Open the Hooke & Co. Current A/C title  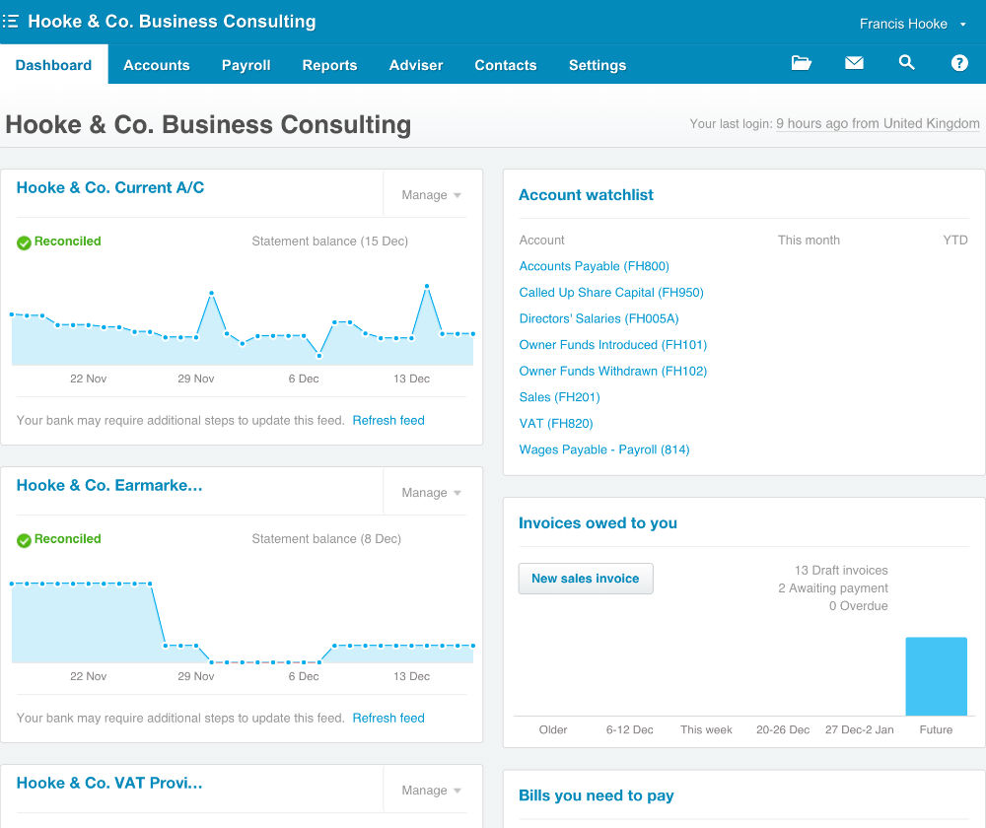click(110, 187)
